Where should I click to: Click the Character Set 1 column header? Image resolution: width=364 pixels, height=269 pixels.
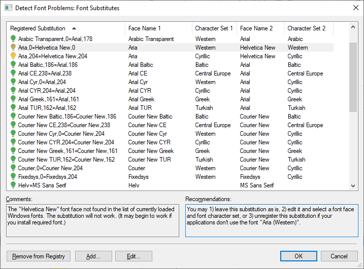[215, 28]
